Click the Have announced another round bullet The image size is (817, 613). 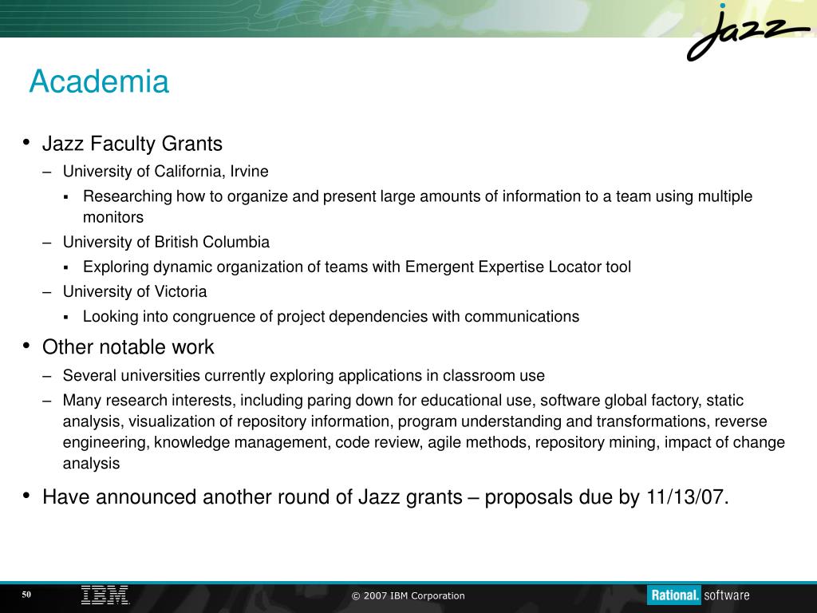(385, 497)
